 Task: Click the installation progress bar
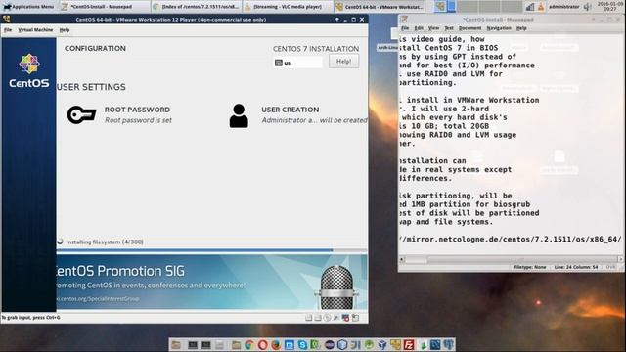coord(212,250)
